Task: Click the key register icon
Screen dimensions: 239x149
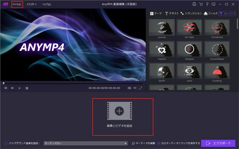Action: click(x=207, y=4)
